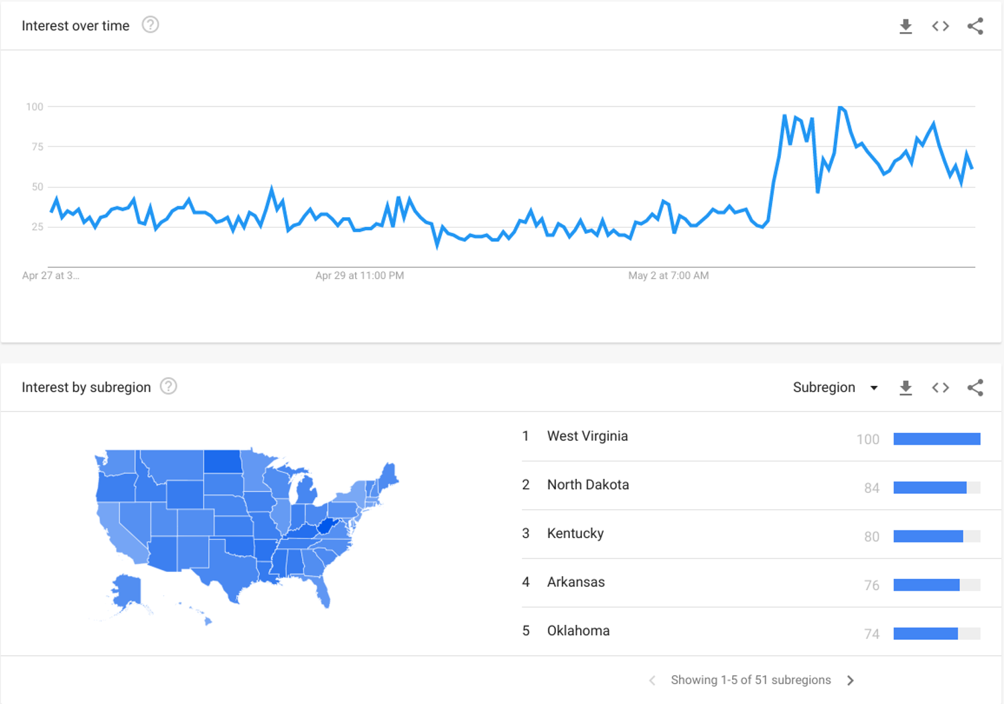The height and width of the screenshot is (704, 1004).
Task: Click Kentucky in the ranking list
Action: pyautogui.click(x=575, y=534)
